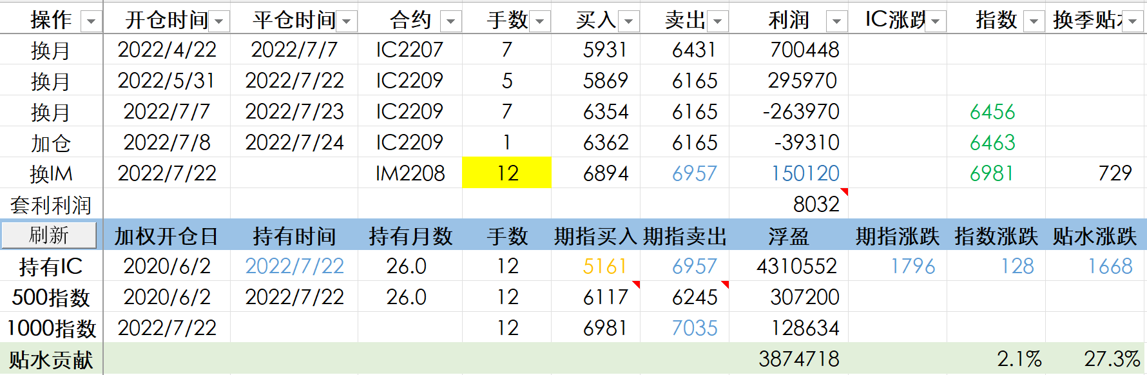Click the 合约 filter dropdown arrow
Viewport: 1147px width, 375px height.
(451, 22)
